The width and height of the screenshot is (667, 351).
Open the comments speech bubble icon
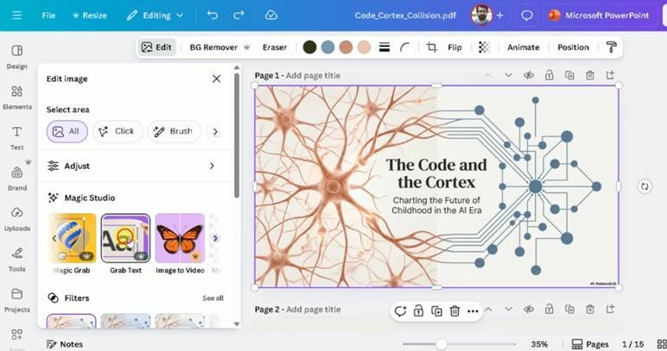527,16
